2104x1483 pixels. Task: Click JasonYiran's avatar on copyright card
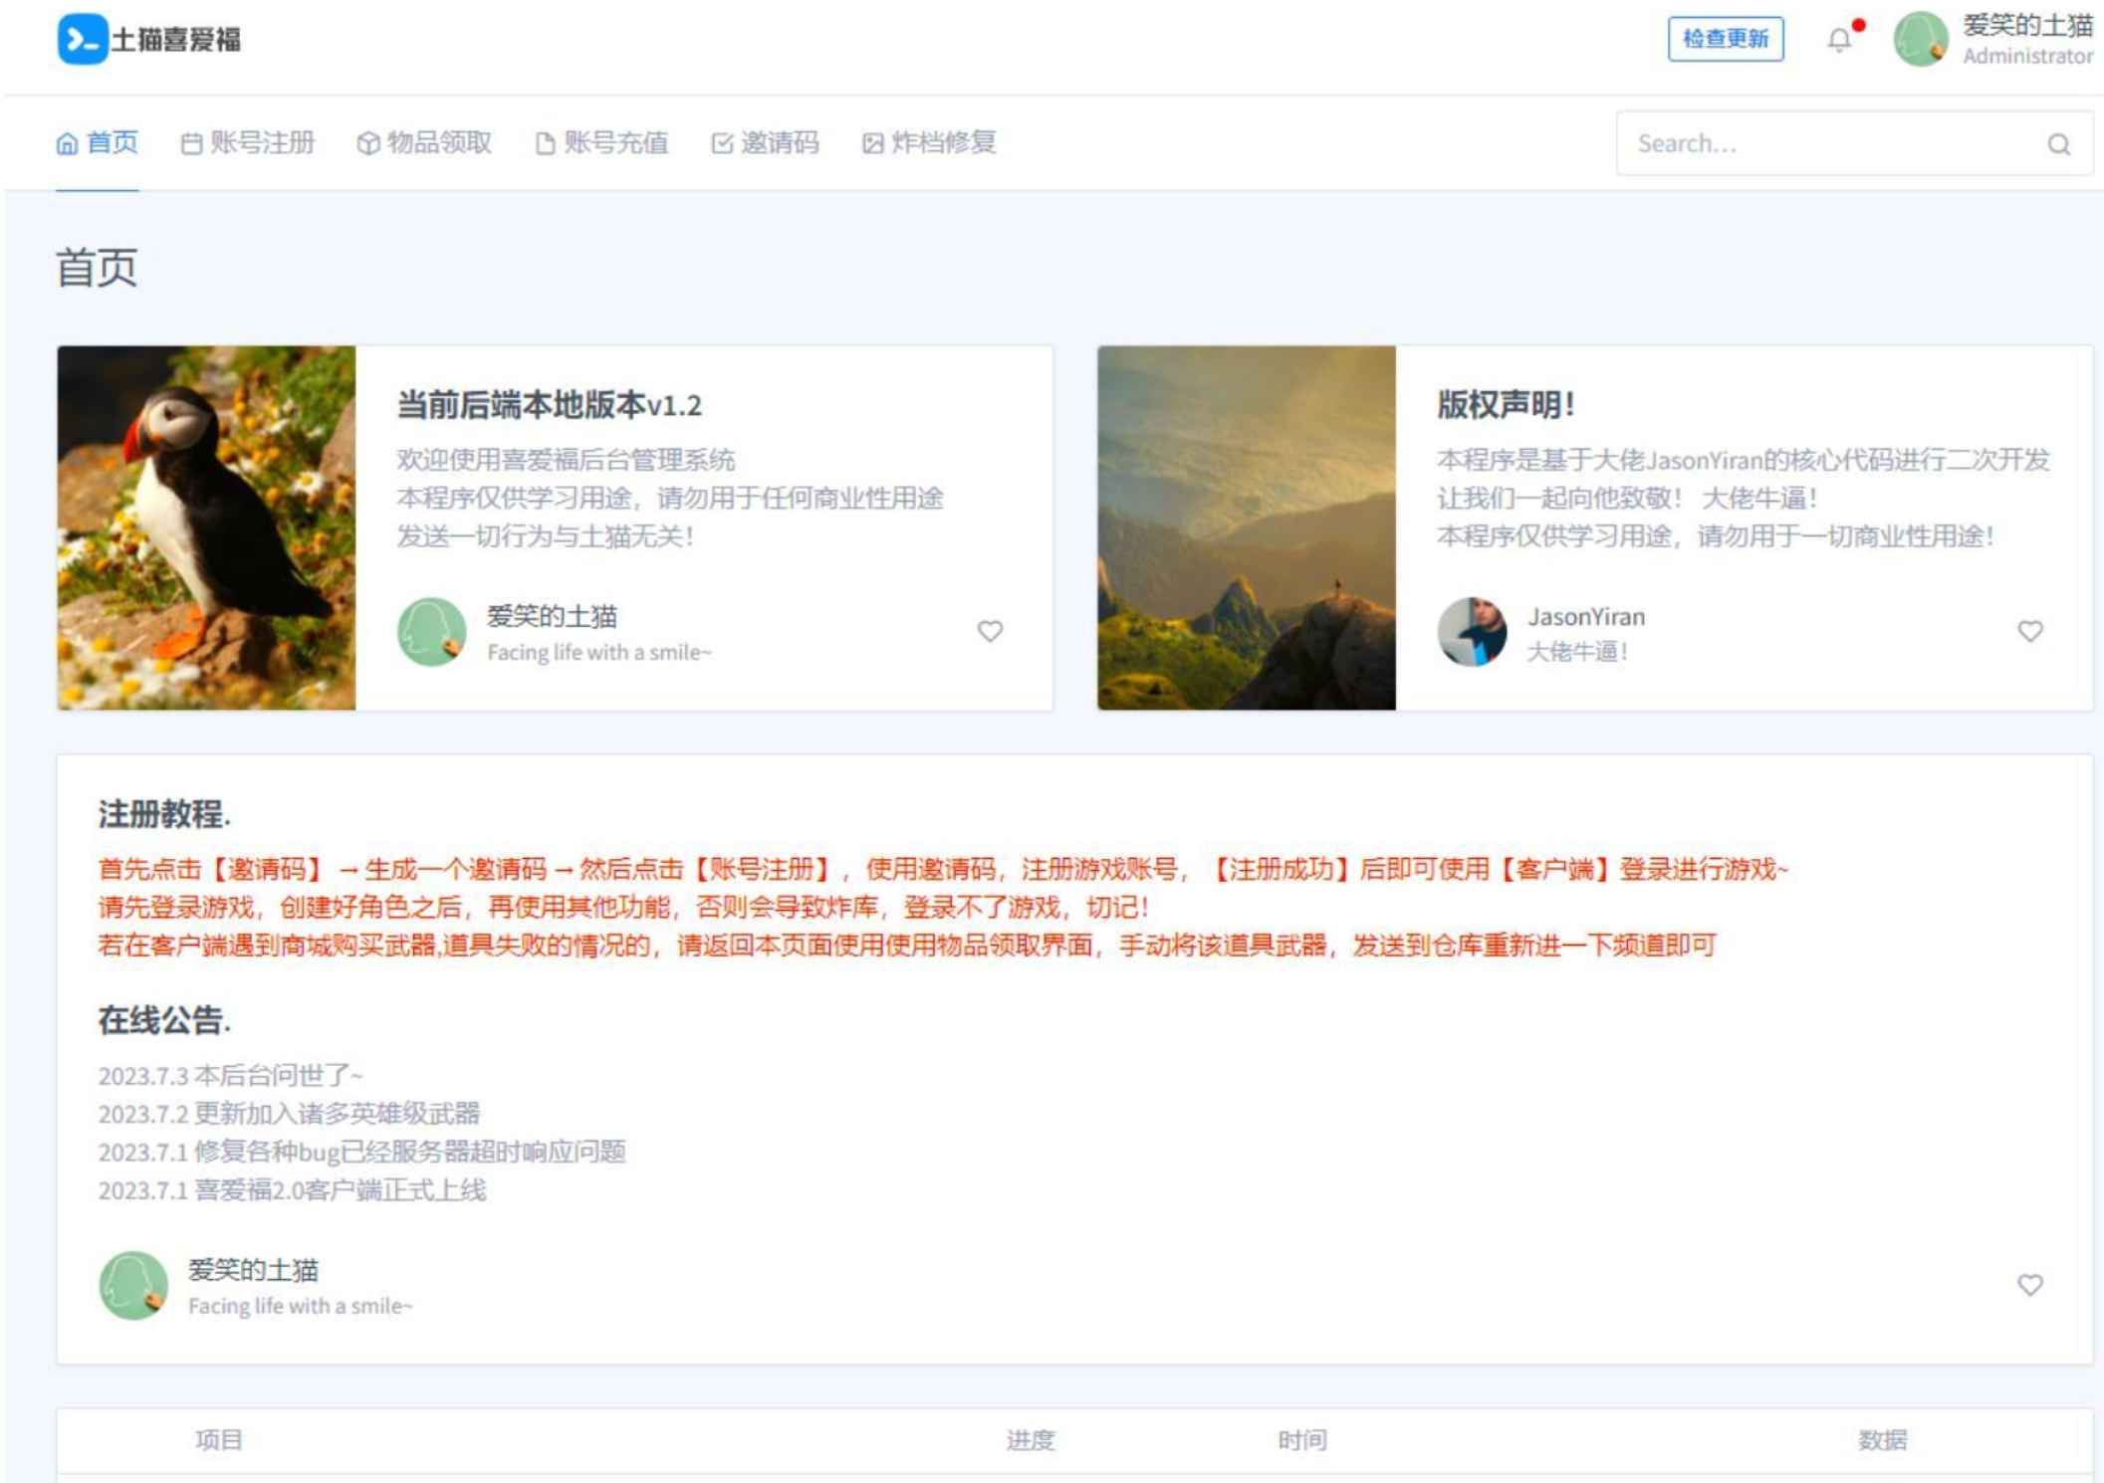pos(1473,631)
